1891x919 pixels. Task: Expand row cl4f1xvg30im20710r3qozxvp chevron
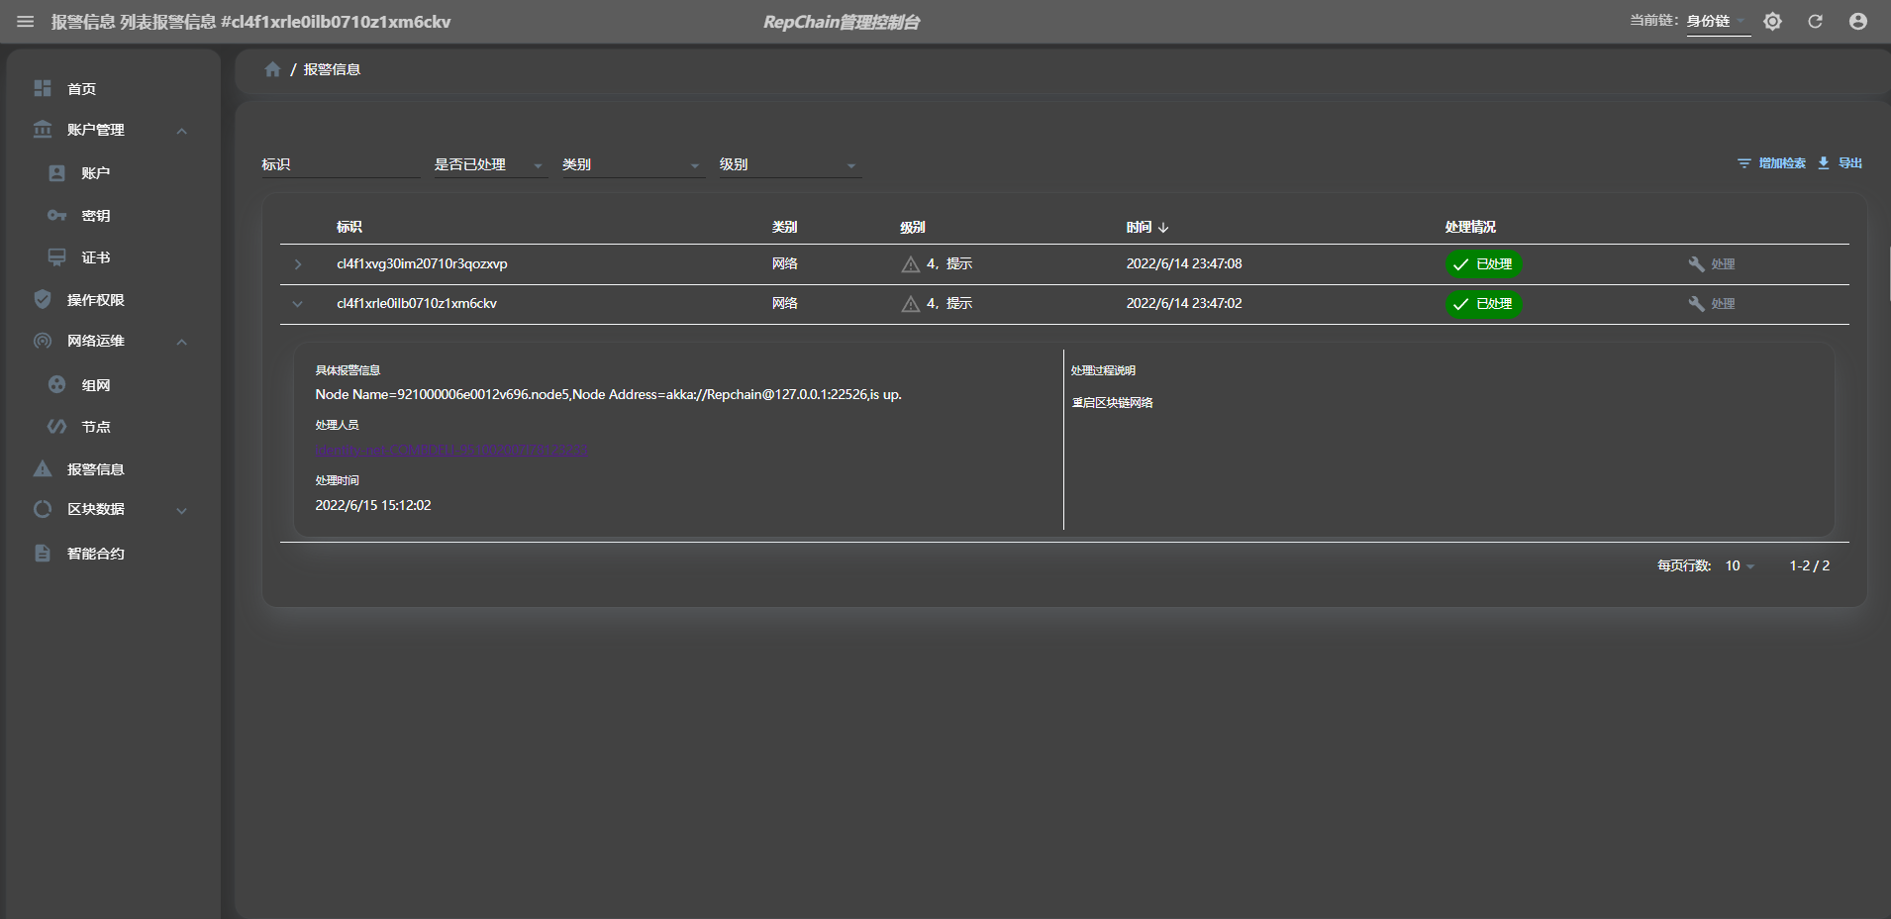pos(297,264)
